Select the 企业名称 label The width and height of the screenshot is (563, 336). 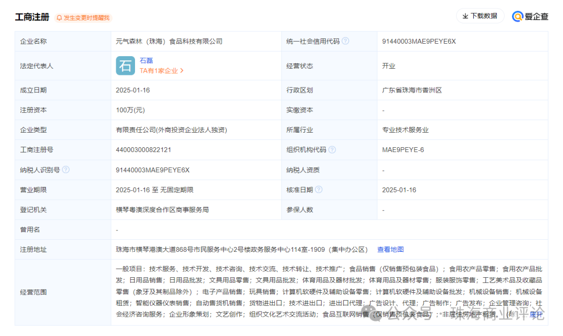[x=33, y=42]
